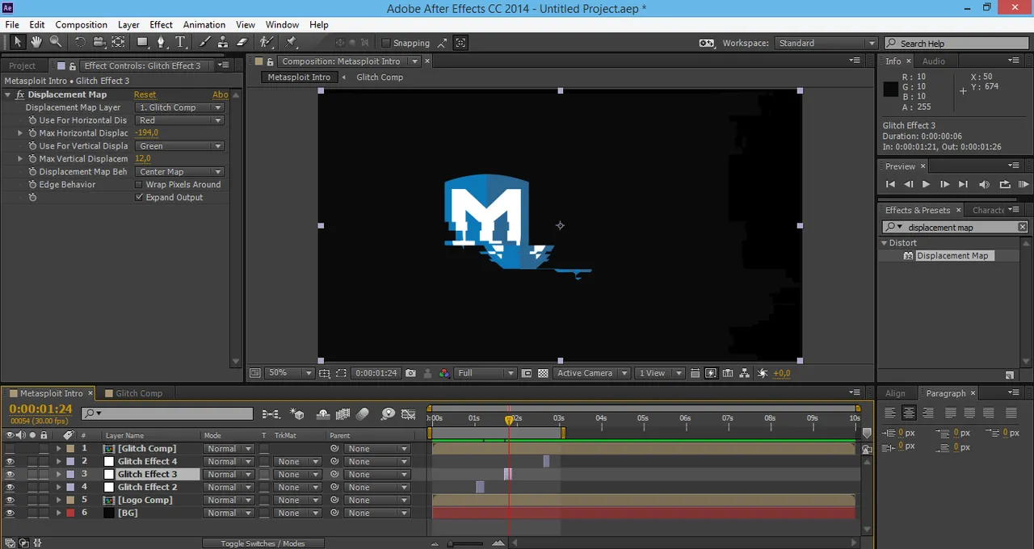Select the Puppet Pin tool
The image size is (1034, 549).
292,42
